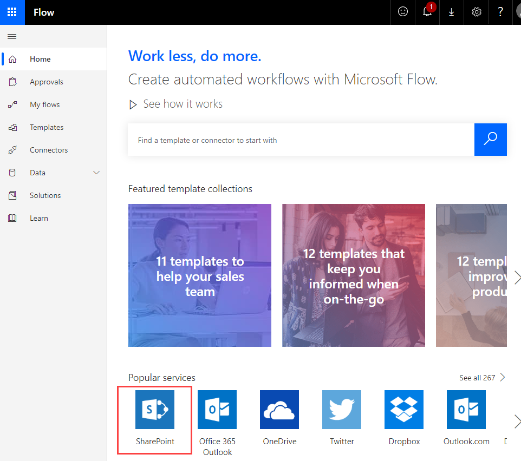This screenshot has height=461, width=521.
Task: Click See how it works link
Action: coord(183,104)
